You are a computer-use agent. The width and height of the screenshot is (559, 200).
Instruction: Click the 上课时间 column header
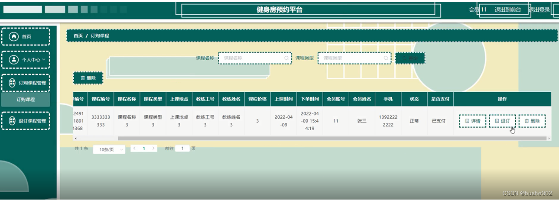point(283,99)
